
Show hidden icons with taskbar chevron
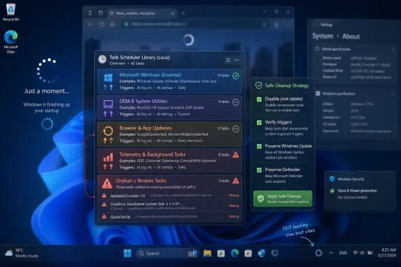[331, 253]
